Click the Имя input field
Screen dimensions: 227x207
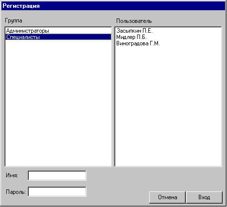click(57, 175)
